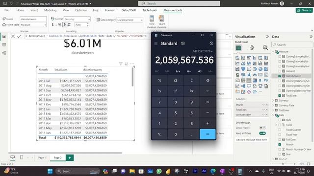This screenshot has height=176, width=314.
Task: Click the New measure icon
Action: tap(152, 19)
